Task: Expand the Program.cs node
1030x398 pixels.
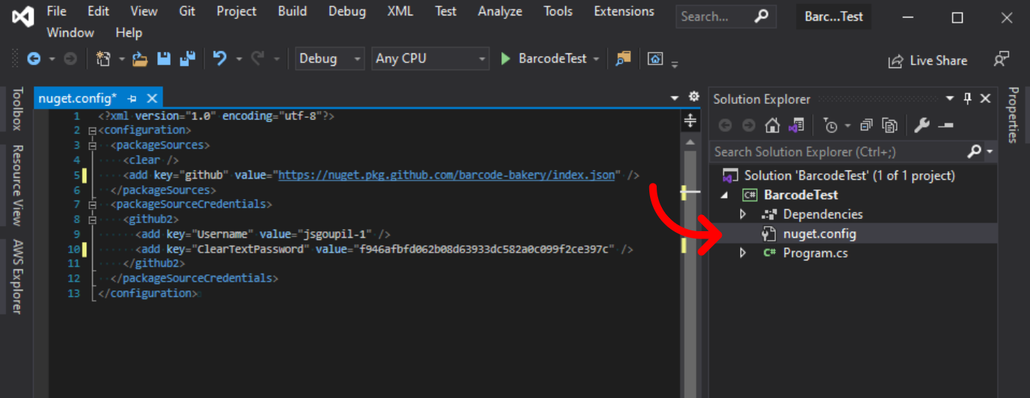Action: pyautogui.click(x=743, y=253)
